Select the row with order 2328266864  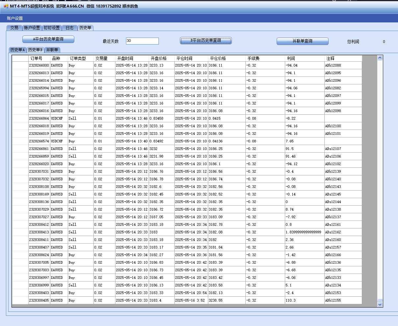point(39,118)
